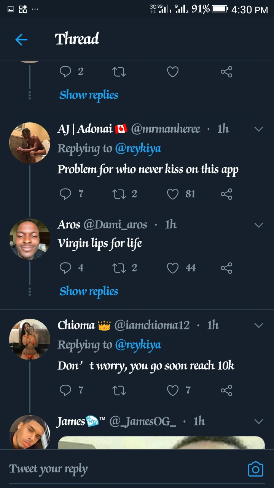This screenshot has width=274, height=488.
Task: Open the options chevron on James's tweet
Action: (x=259, y=421)
